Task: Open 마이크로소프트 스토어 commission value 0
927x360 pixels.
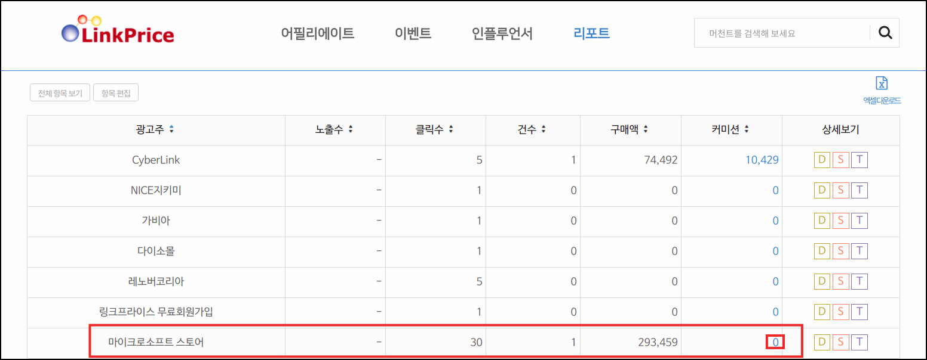Action: (x=775, y=342)
